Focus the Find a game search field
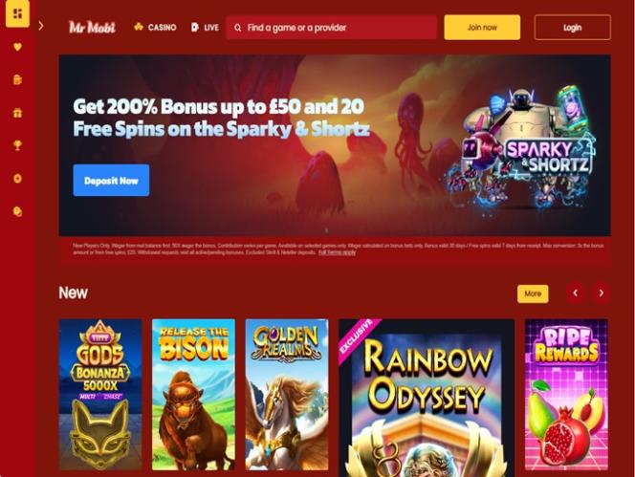 (331, 28)
